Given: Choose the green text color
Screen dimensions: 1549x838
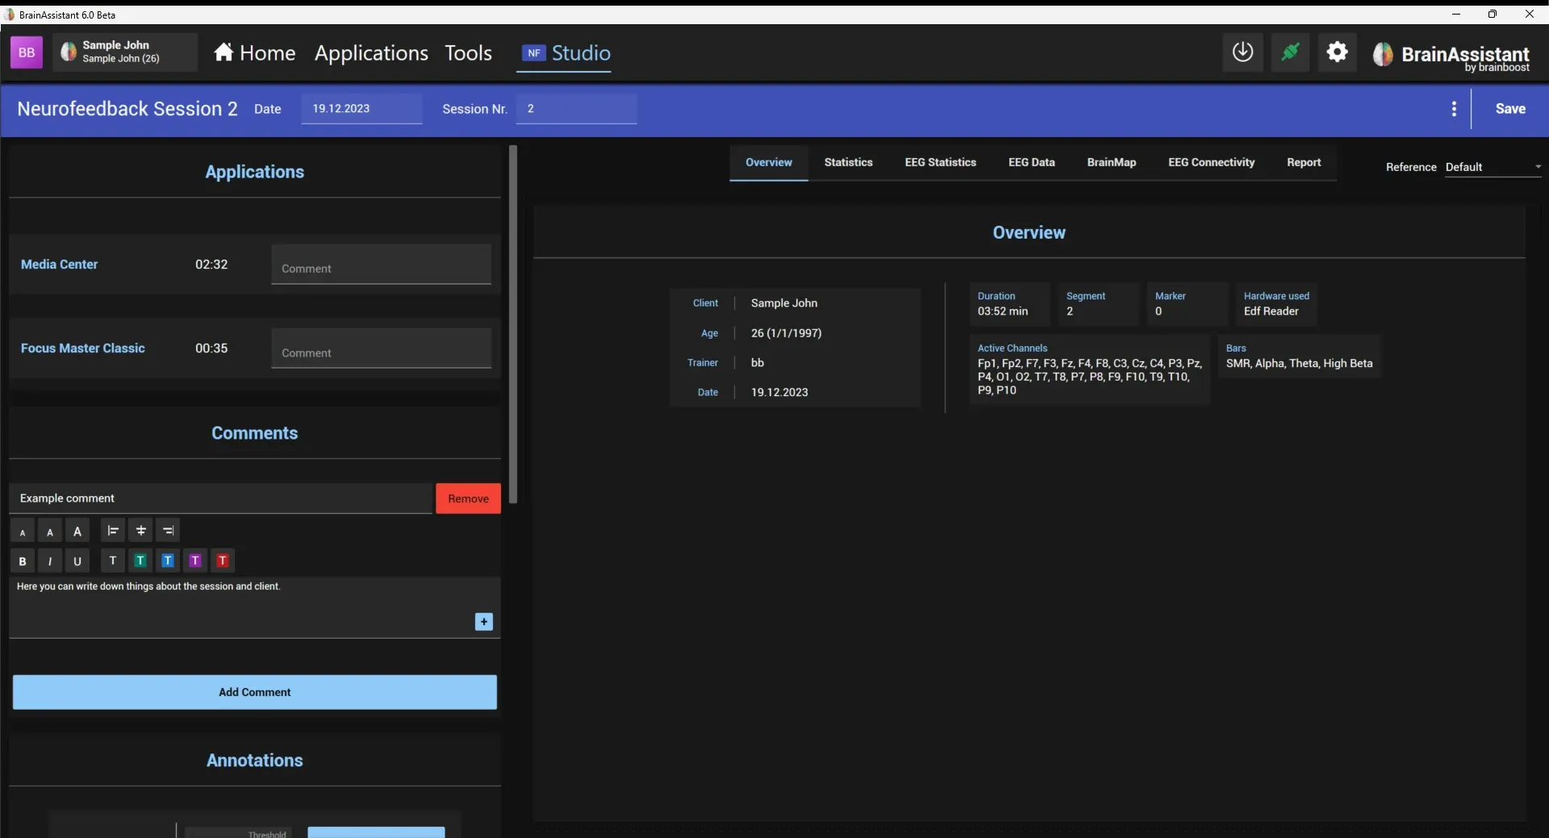Looking at the screenshot, I should pos(140,561).
